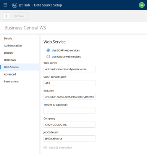
Task: Click the Jet Hub title text
Action: pyautogui.click(x=24, y=5)
